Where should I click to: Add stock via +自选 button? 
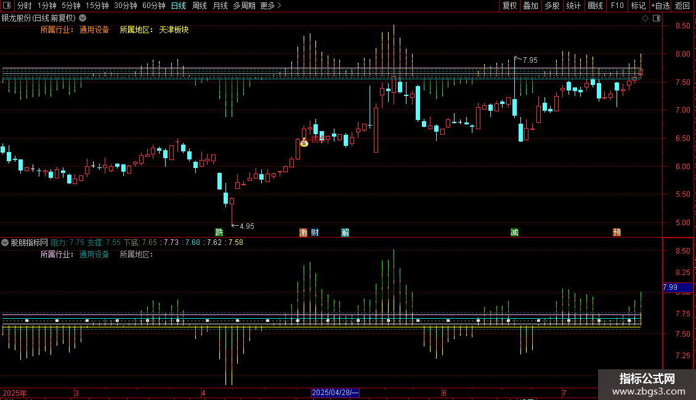(x=660, y=6)
